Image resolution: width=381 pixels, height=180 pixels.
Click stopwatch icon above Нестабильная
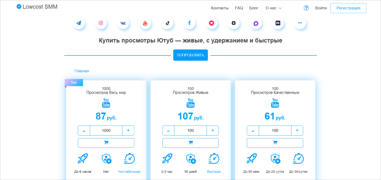click(x=130, y=159)
